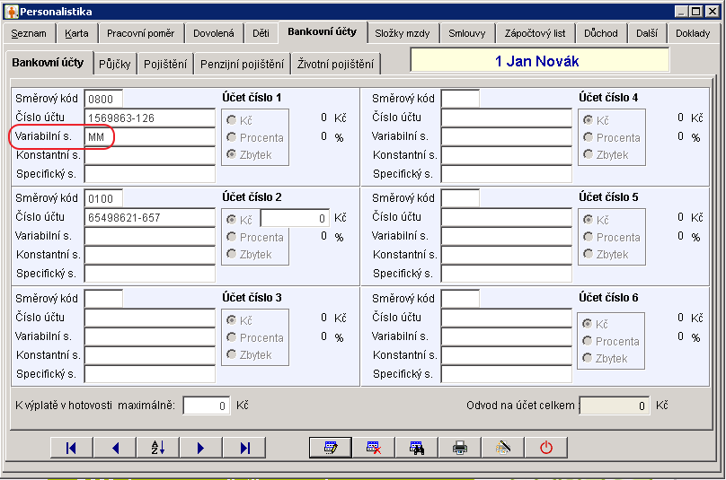Open the Doklady tab
Image resolution: width=726 pixels, height=480 pixels.
tap(693, 33)
